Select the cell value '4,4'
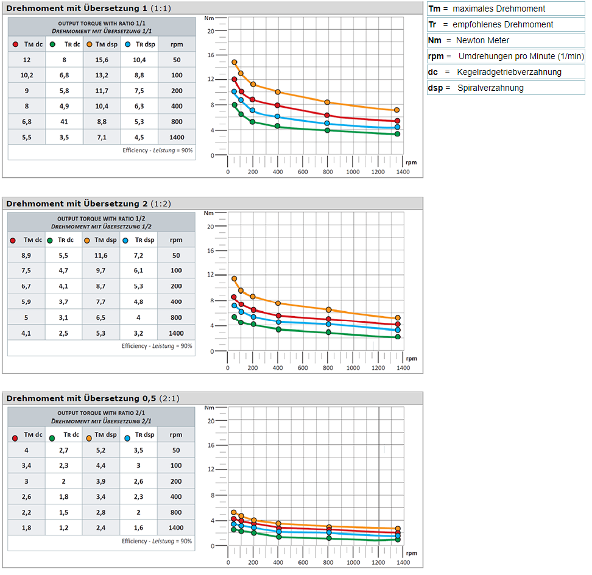592x575 pixels. coord(101,466)
